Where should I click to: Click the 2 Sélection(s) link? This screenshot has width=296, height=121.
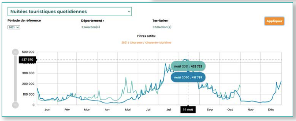[90, 27]
